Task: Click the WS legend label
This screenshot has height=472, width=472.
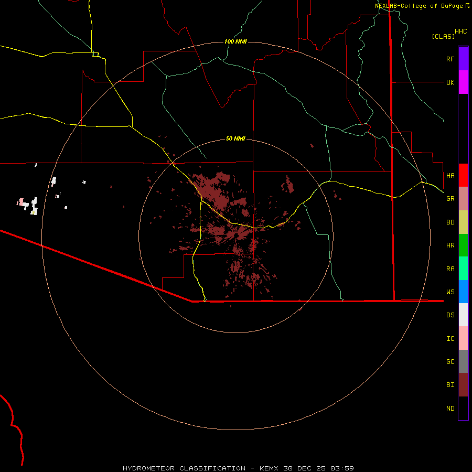Action: pyautogui.click(x=450, y=292)
